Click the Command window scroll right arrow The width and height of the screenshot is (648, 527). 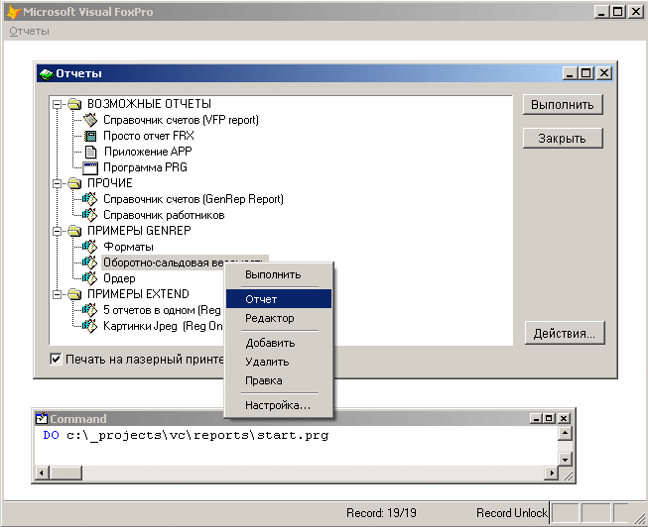coord(551,473)
